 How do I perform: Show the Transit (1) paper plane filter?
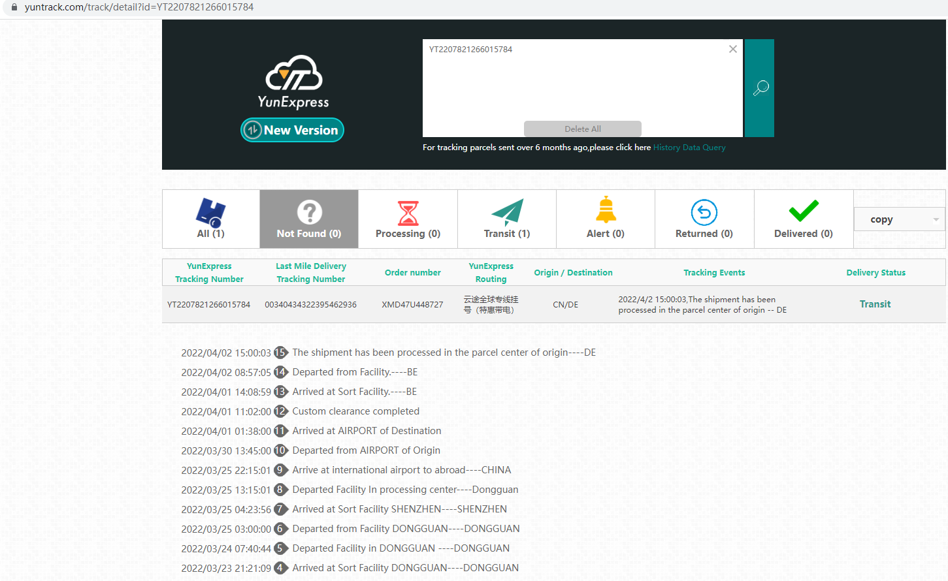click(x=507, y=219)
